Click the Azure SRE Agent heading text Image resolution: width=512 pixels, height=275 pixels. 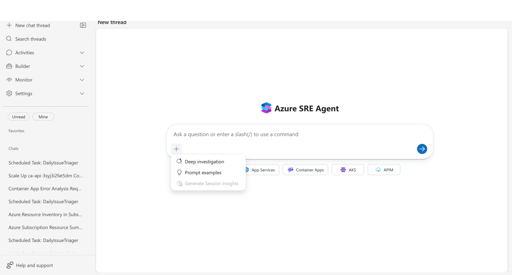tap(307, 108)
